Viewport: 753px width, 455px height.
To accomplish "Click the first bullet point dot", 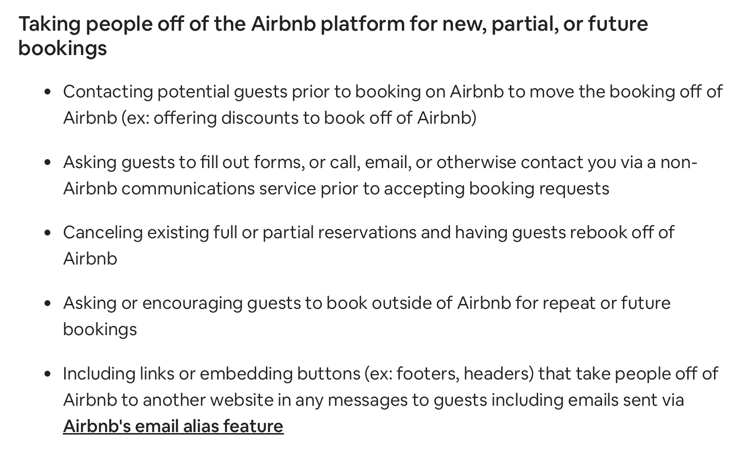I will [47, 92].
